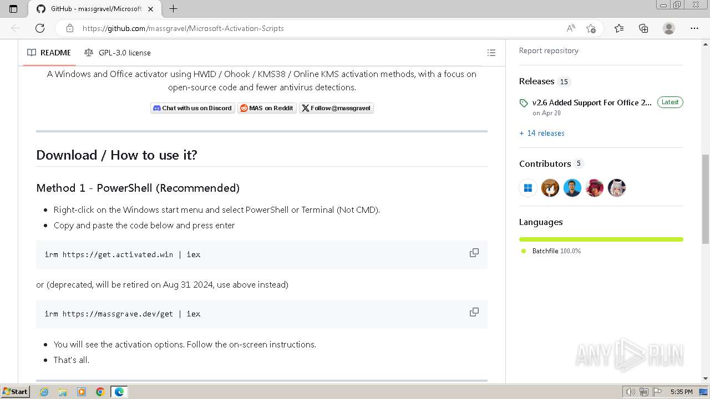Click the green Batchfile language bar
The width and height of the screenshot is (710, 399).
pyautogui.click(x=601, y=239)
